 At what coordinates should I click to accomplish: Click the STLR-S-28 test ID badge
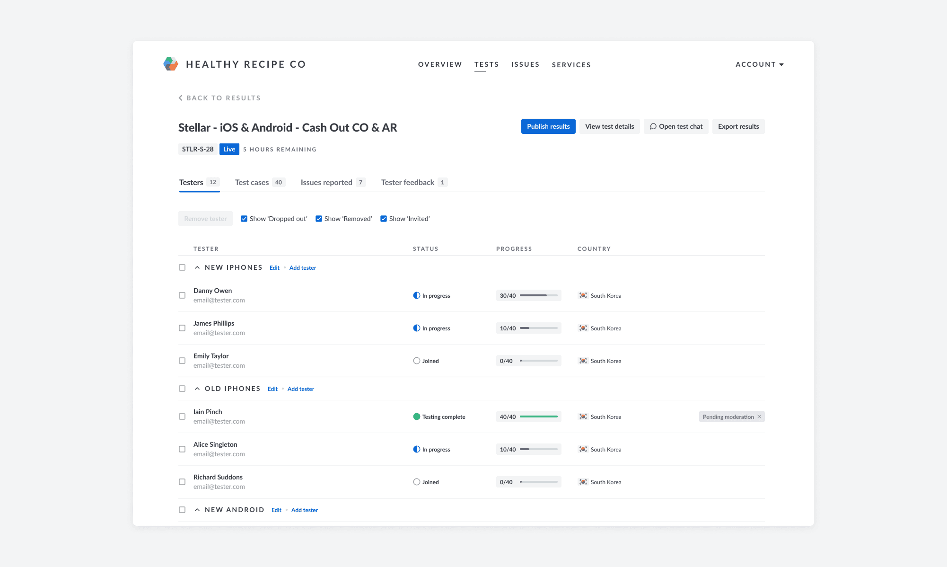[x=198, y=149]
